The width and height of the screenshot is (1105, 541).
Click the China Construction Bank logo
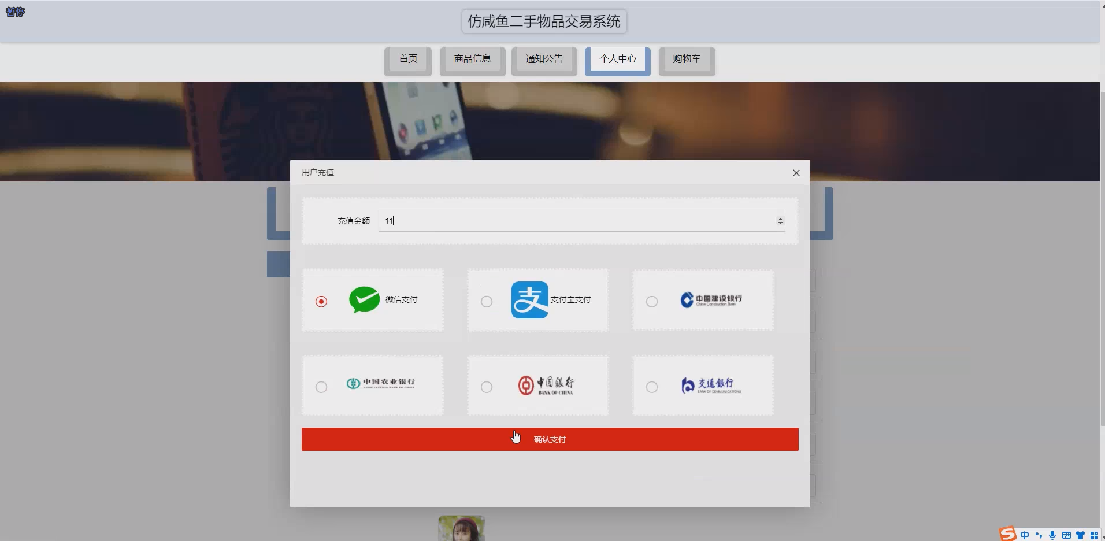[x=711, y=300]
